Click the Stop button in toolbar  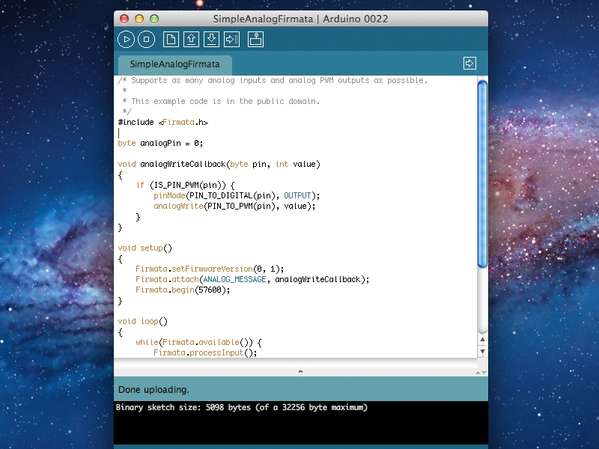(x=146, y=40)
